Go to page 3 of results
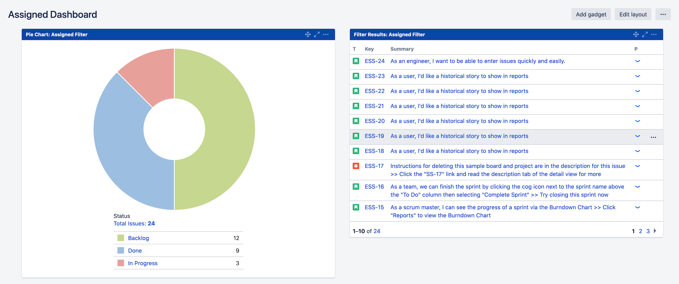This screenshot has width=679, height=284. tap(648, 231)
